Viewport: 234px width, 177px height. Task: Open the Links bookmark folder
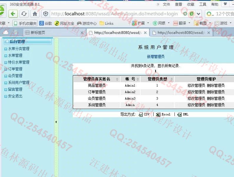coord(106,23)
